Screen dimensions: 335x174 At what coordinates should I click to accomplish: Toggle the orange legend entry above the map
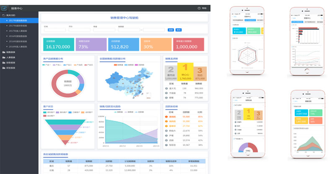(119, 65)
